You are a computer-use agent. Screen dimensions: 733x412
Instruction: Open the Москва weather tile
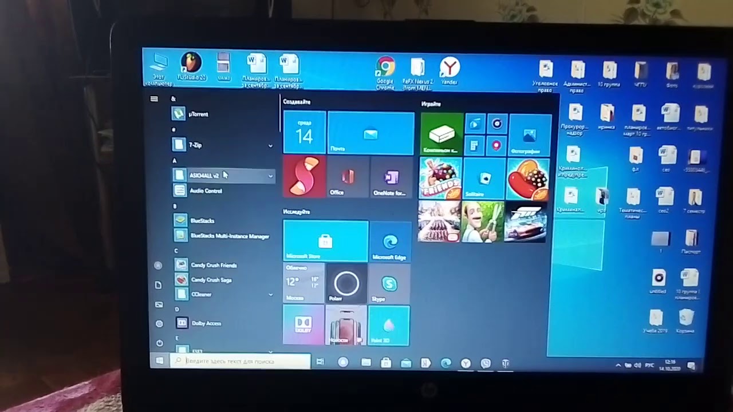(x=304, y=283)
